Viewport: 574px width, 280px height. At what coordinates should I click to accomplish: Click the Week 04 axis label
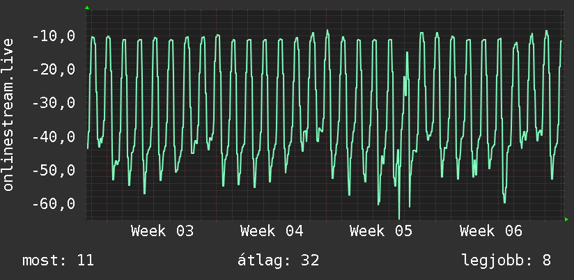coord(272,231)
